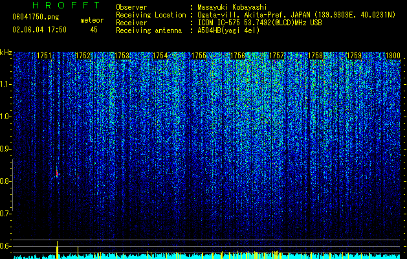Click the 1757 time marker
The width and height of the screenshot is (407, 259).
(x=277, y=56)
